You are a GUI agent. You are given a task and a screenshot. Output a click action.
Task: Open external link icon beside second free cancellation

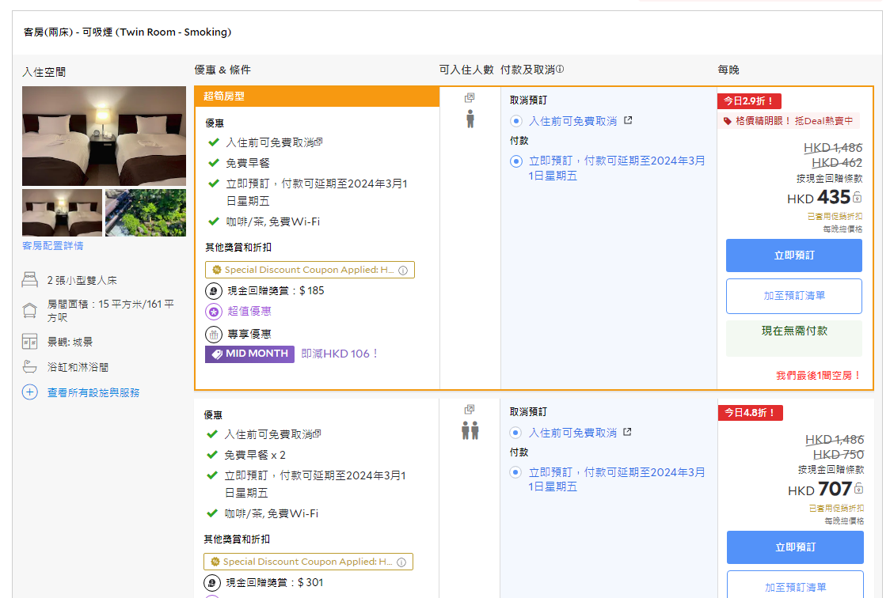pyautogui.click(x=627, y=432)
